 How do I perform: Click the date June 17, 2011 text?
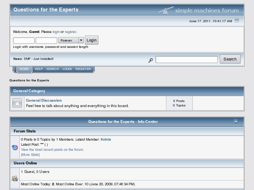210,21
